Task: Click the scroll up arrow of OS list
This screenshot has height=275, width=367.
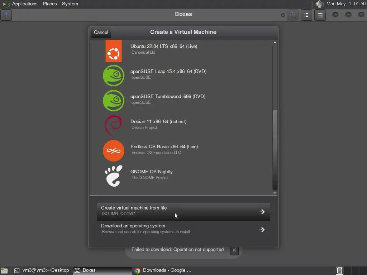Action: (275, 43)
